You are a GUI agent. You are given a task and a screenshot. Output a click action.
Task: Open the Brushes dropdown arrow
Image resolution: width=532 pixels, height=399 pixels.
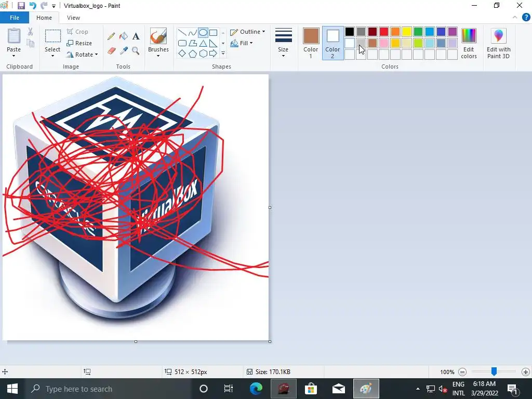pyautogui.click(x=158, y=56)
